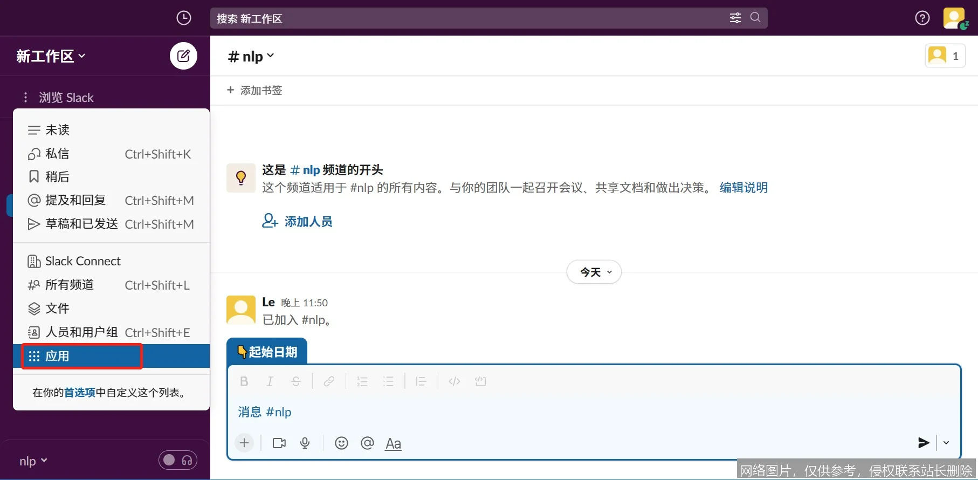Screen dimensions: 978x480
Task: Click 添加人员 to add people
Action: point(297,221)
